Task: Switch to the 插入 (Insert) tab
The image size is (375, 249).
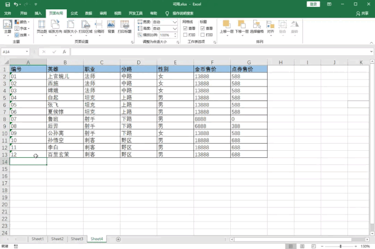Action: click(38, 13)
